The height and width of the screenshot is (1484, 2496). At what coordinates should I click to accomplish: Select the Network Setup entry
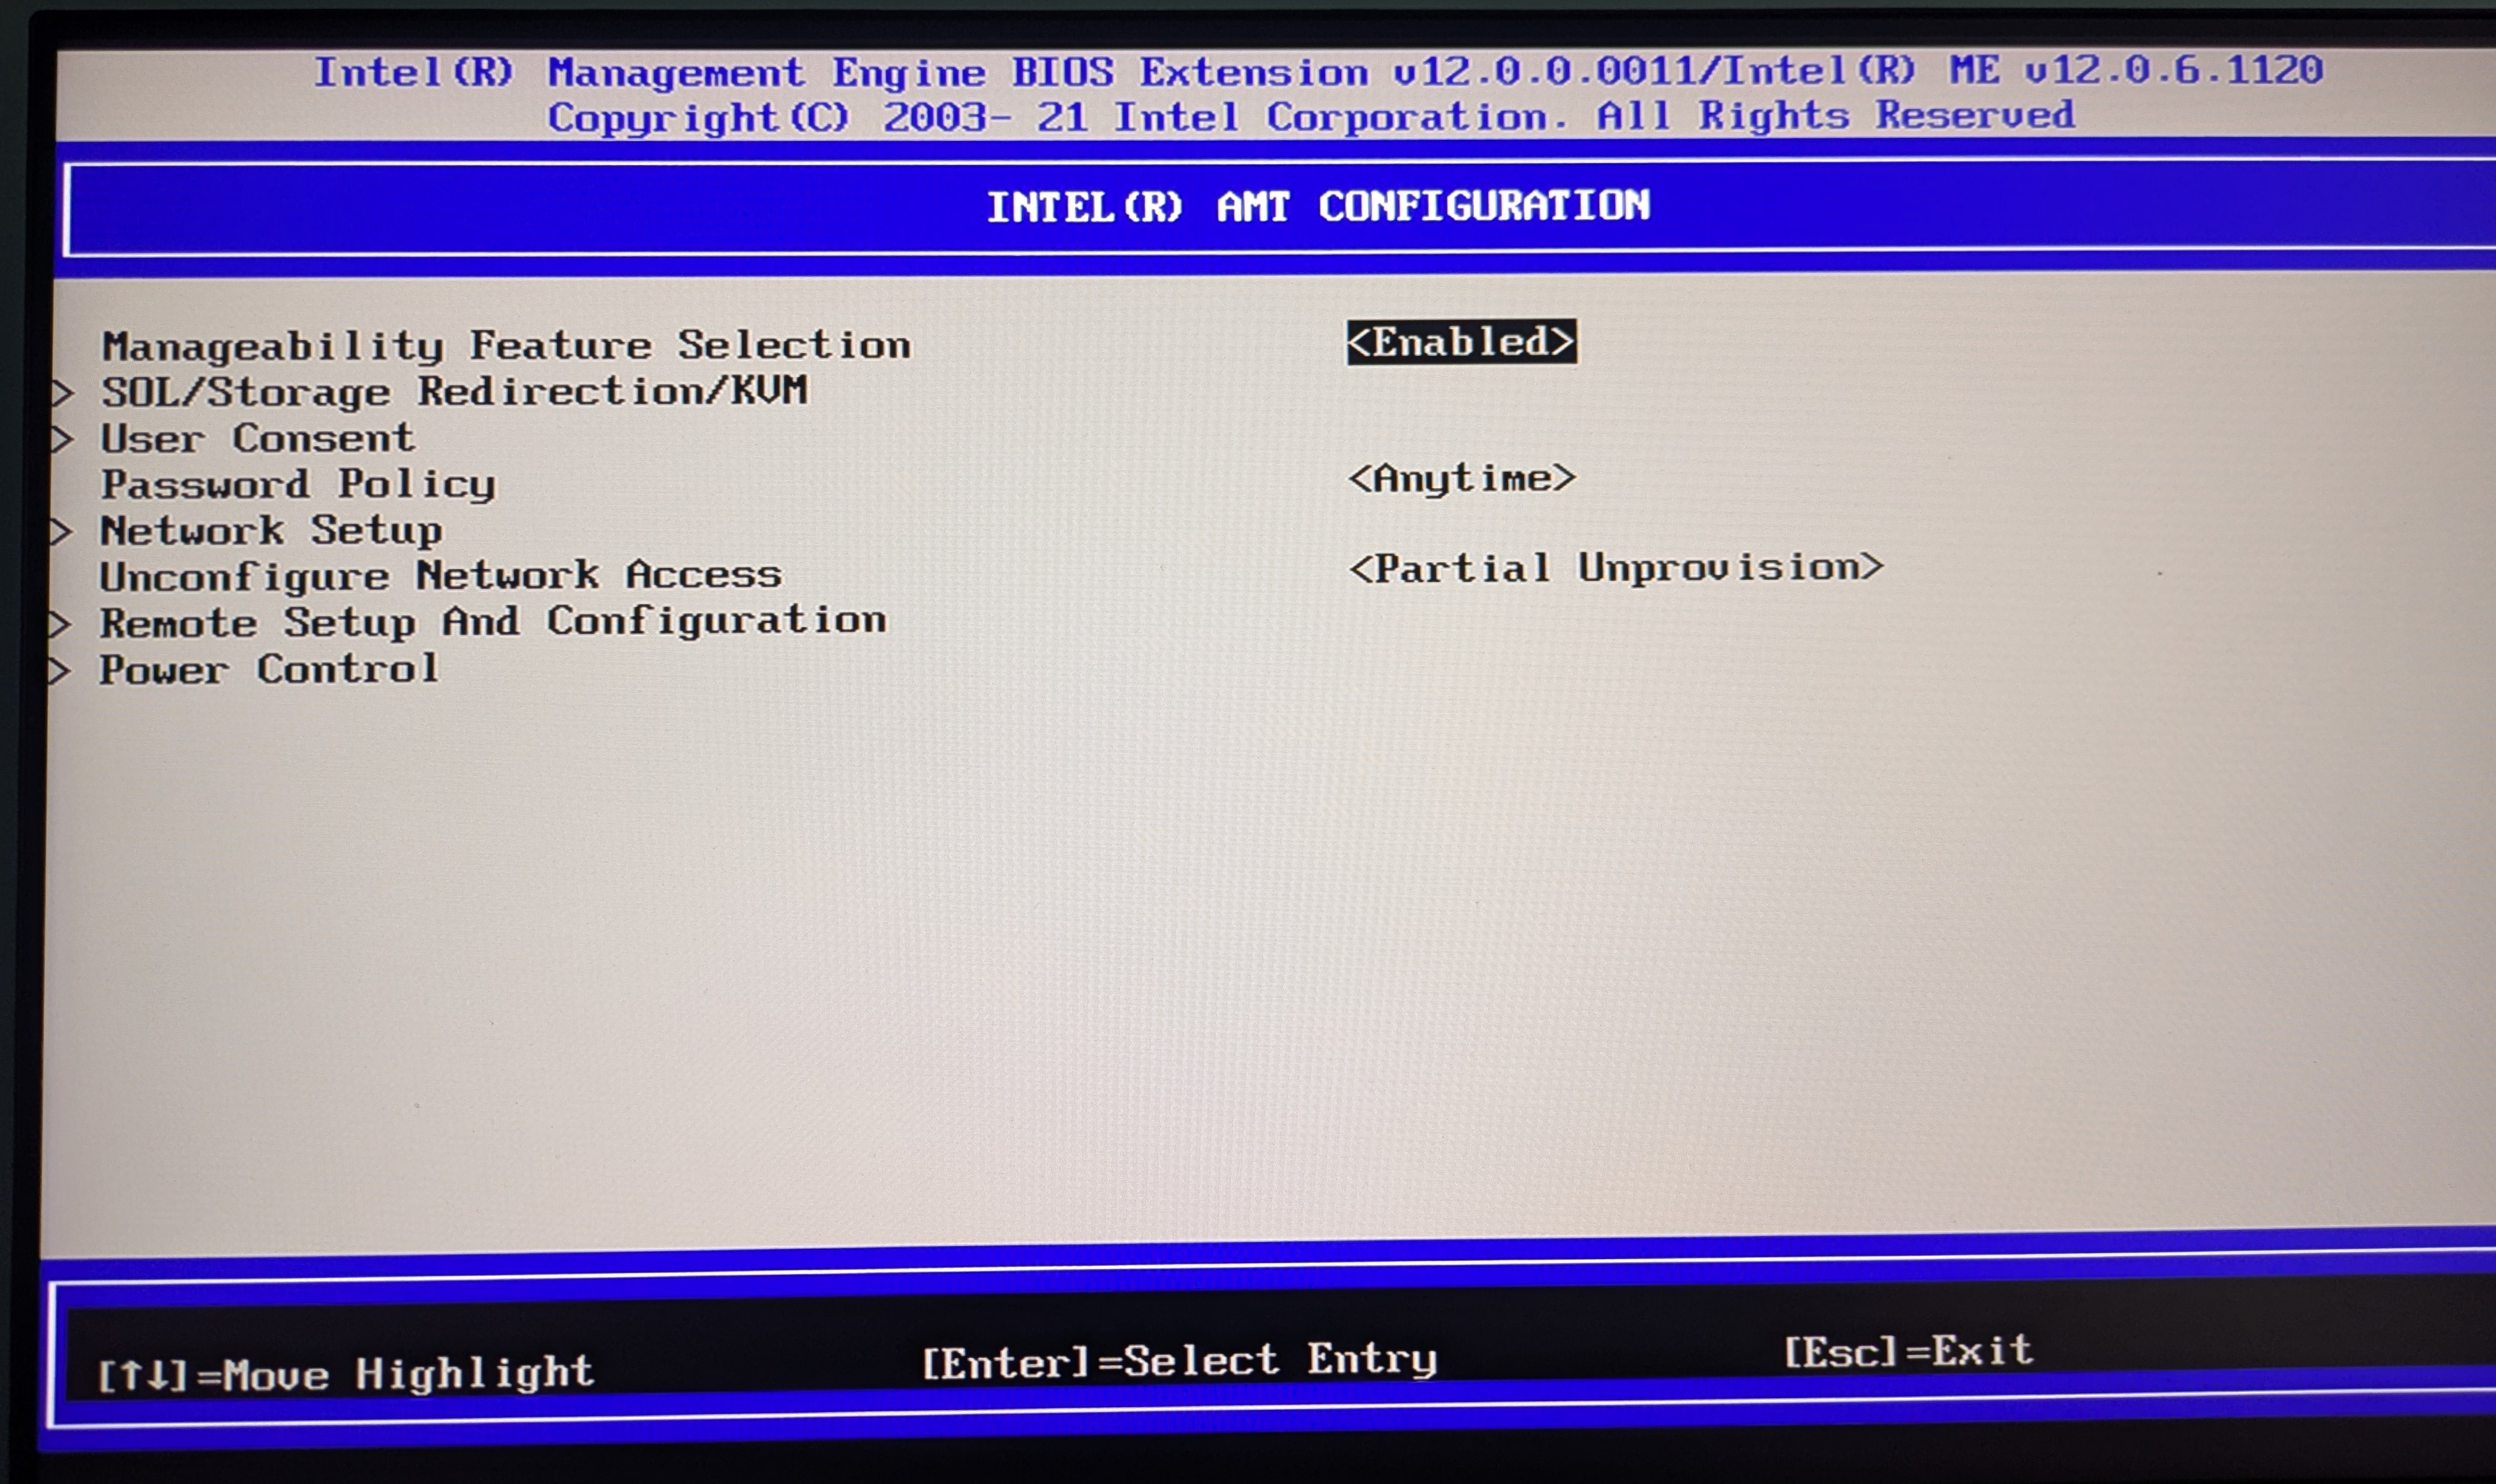(270, 530)
